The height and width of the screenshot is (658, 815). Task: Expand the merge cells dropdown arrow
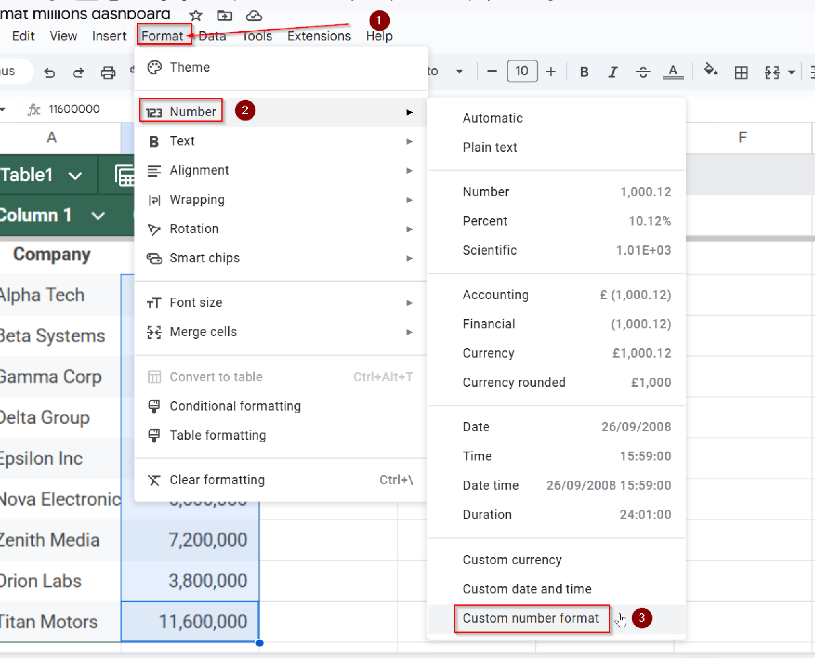[x=791, y=72]
